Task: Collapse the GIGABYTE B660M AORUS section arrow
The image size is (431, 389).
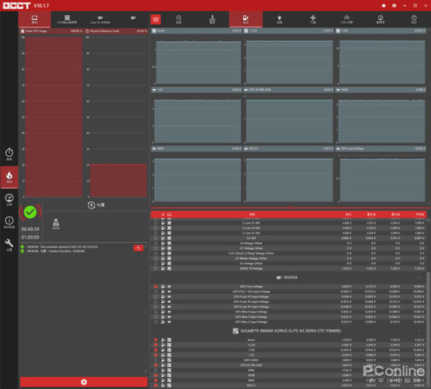Action: click(419, 330)
